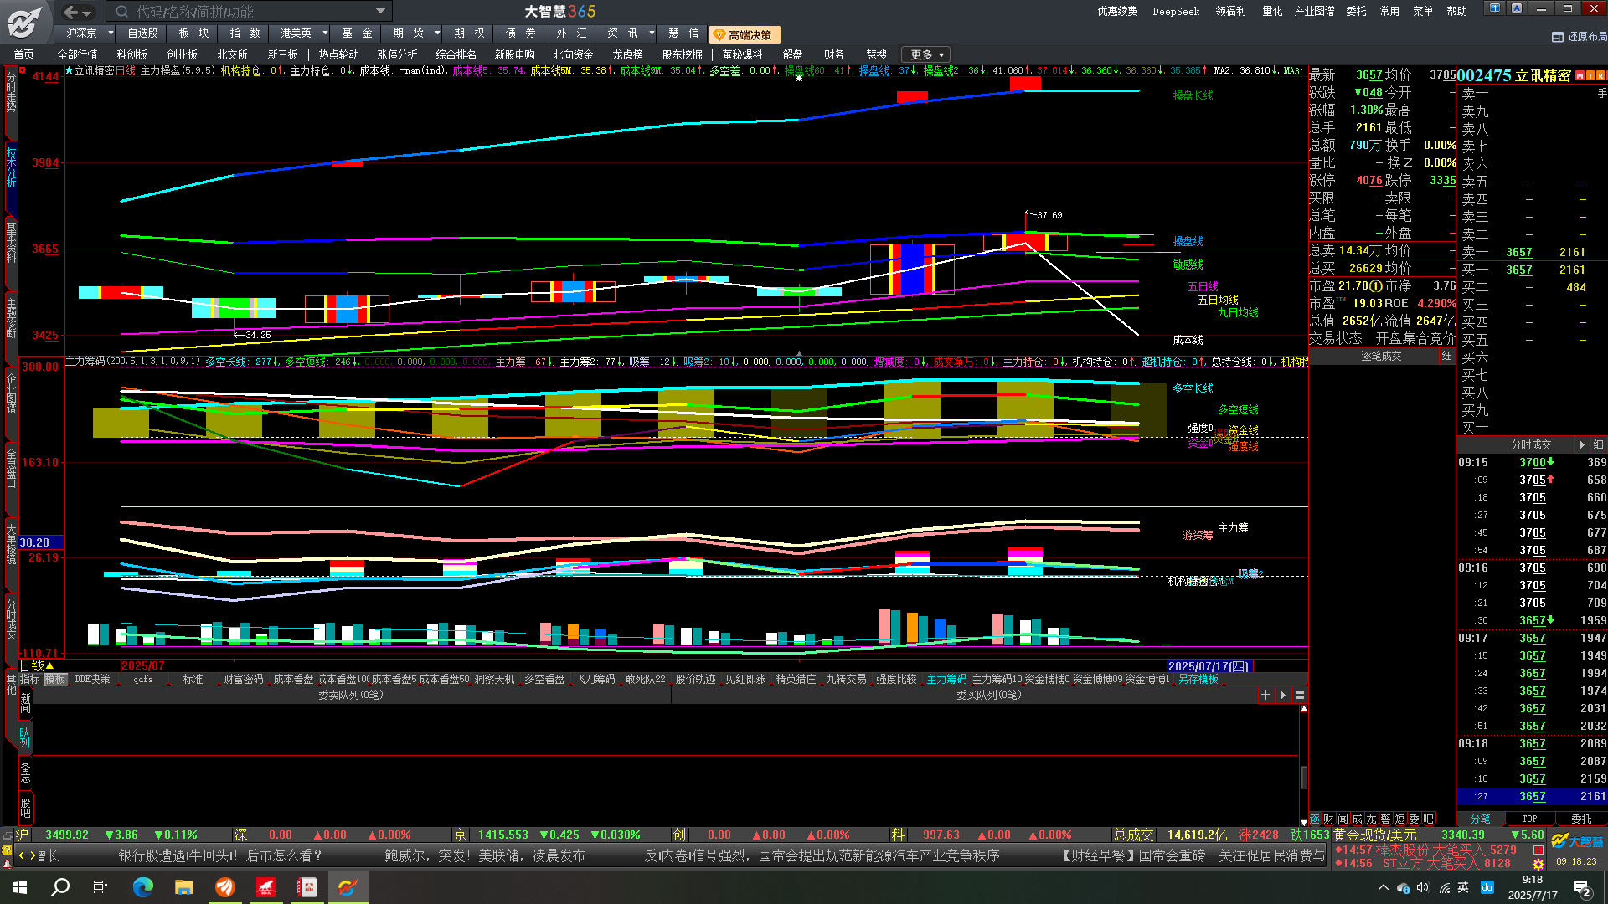The image size is (1608, 904).
Task: Click the 大智慧 logo icon at top-left
Action: tap(24, 21)
